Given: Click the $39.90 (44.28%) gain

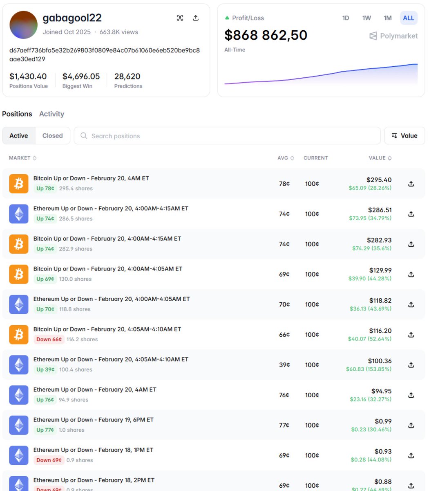Looking at the screenshot, I should 370,279.
